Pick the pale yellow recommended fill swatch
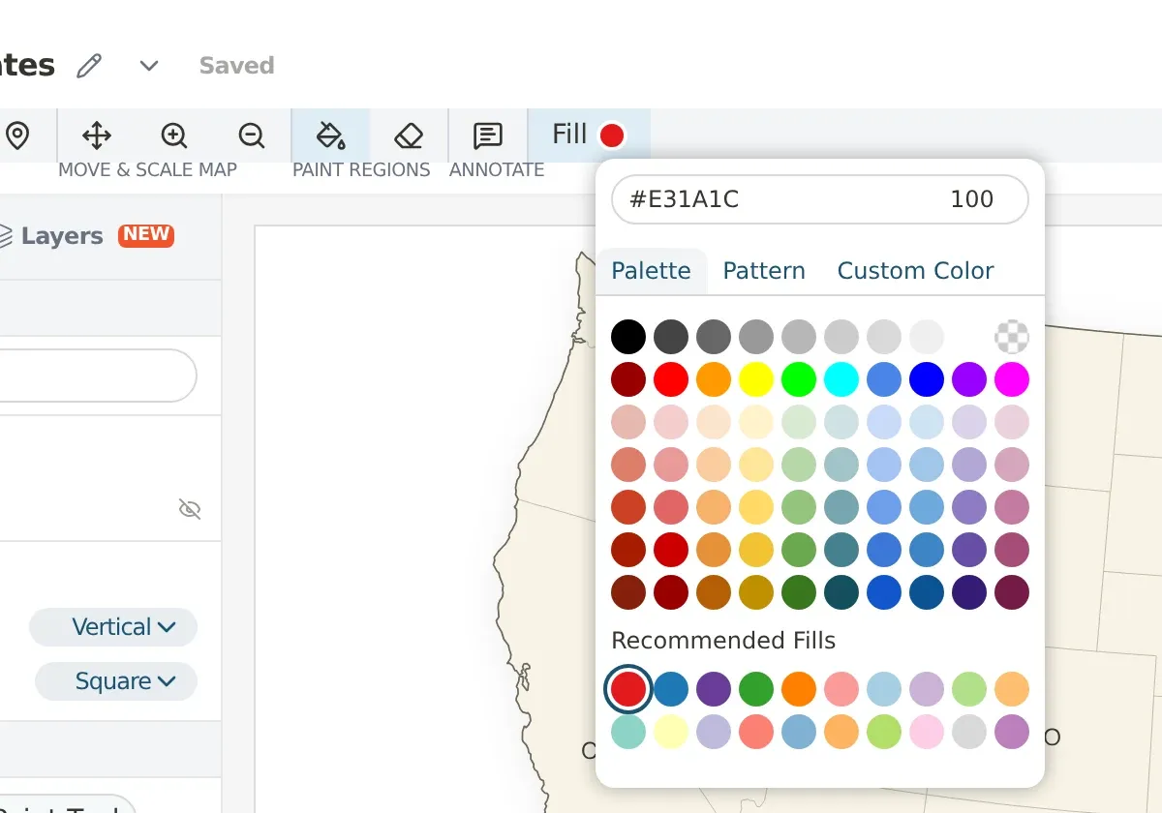This screenshot has height=813, width=1162. click(x=671, y=732)
